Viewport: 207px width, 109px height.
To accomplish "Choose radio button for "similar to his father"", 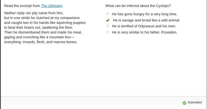I will pos(108,32).
